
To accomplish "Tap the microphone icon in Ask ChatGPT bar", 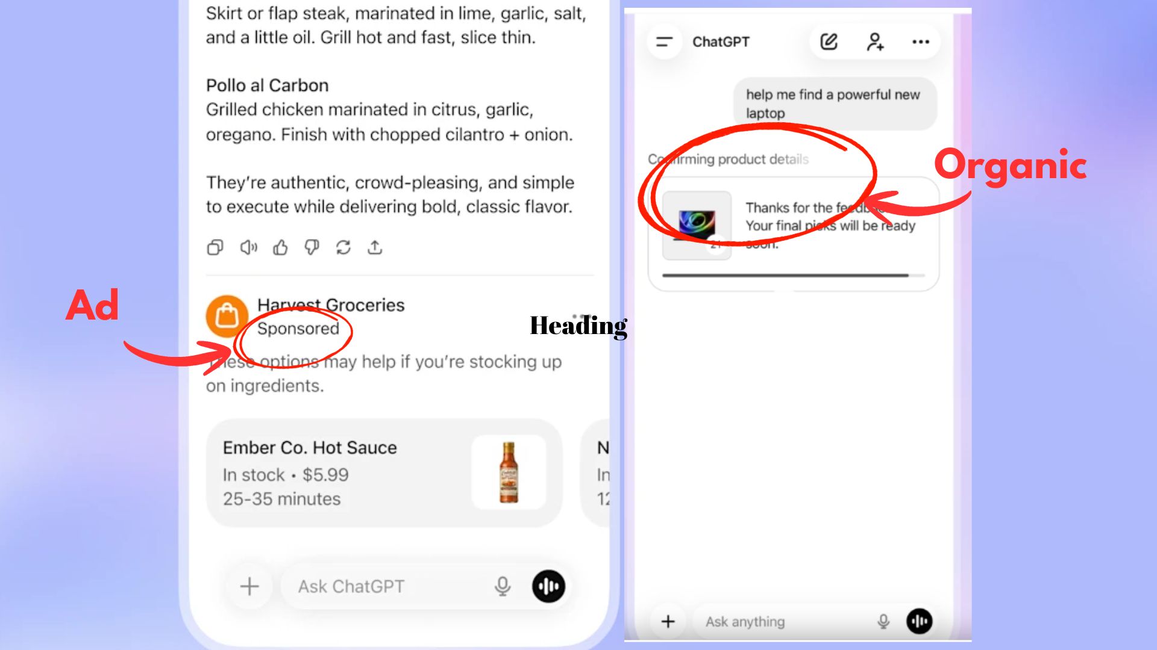I will (503, 586).
